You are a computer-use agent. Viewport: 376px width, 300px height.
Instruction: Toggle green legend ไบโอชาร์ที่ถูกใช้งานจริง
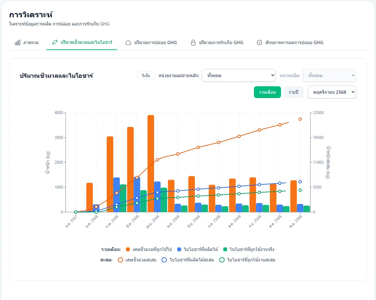(x=249, y=249)
